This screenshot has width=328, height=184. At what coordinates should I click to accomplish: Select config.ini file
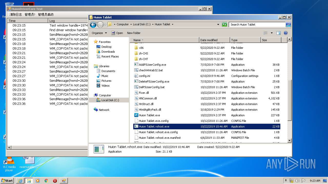(145, 76)
